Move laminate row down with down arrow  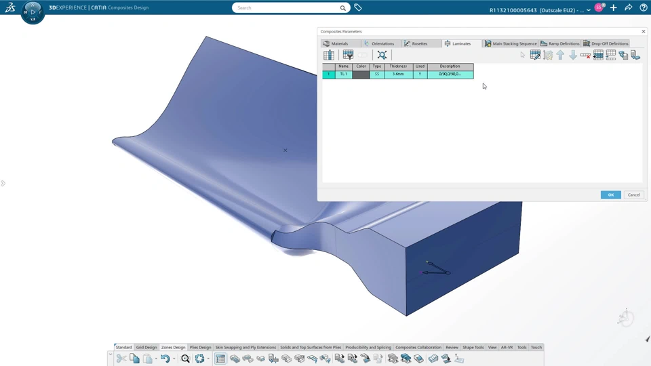click(x=573, y=55)
